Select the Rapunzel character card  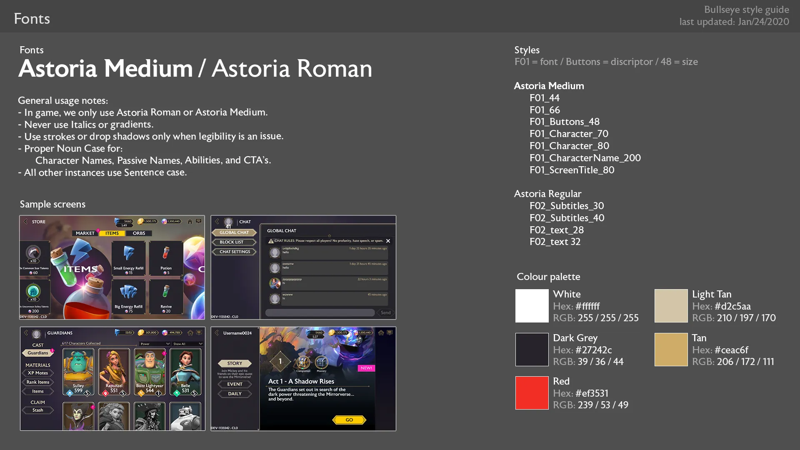point(114,372)
